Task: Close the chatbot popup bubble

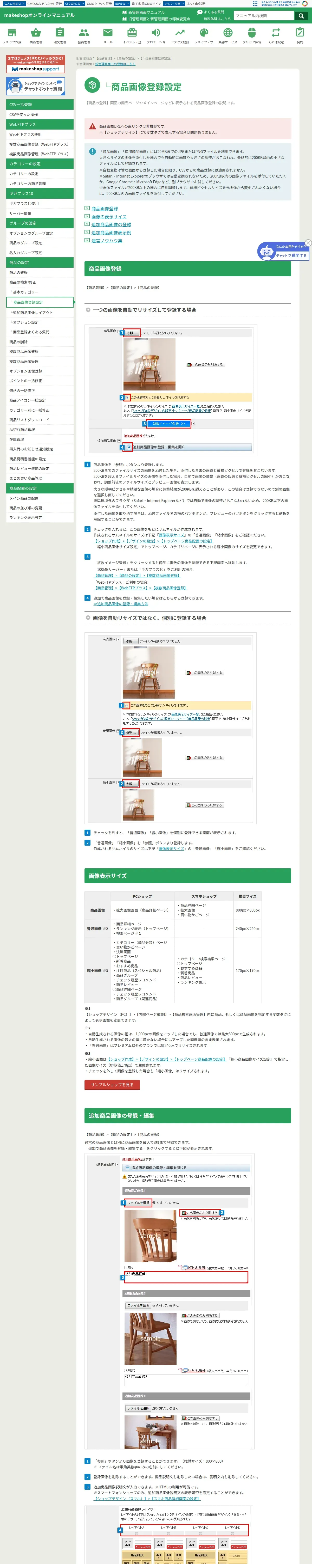Action: [308, 243]
